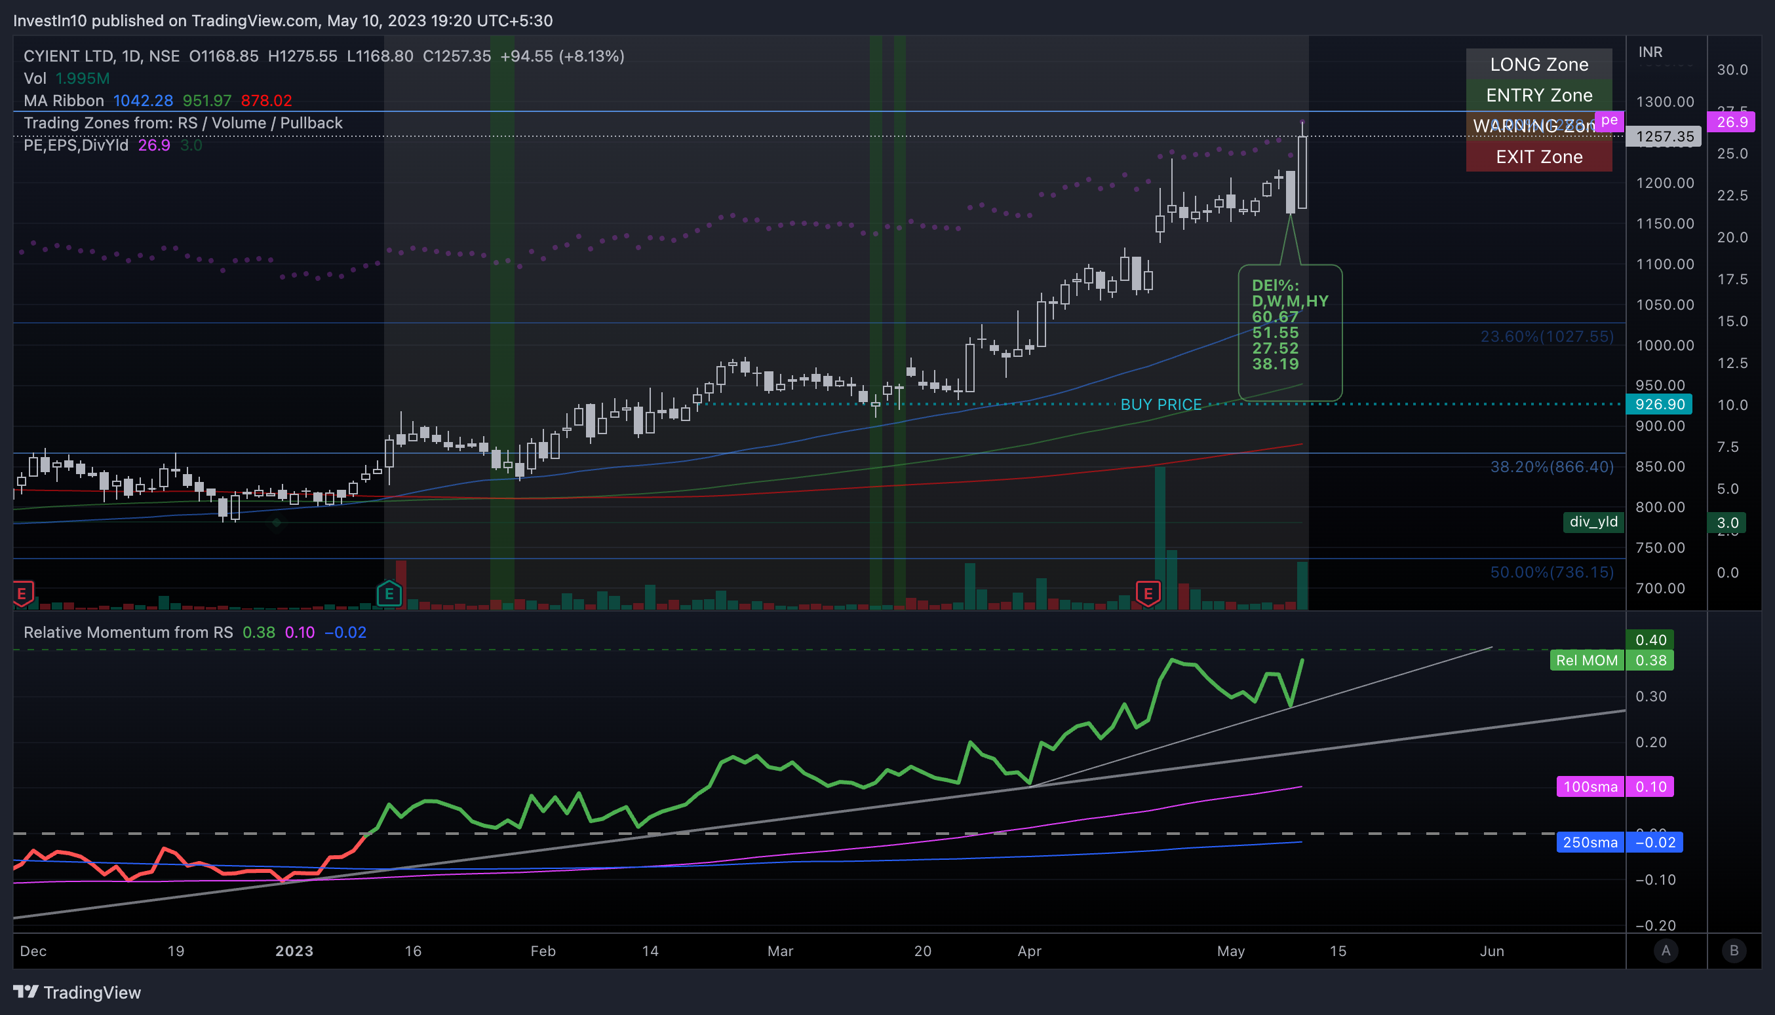Click the EXIT Zone legend box

tap(1539, 156)
